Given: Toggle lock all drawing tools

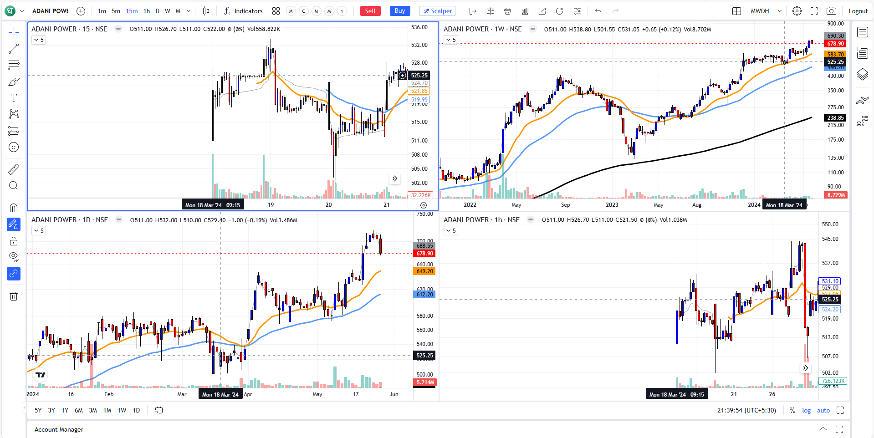Looking at the screenshot, I should tap(14, 241).
